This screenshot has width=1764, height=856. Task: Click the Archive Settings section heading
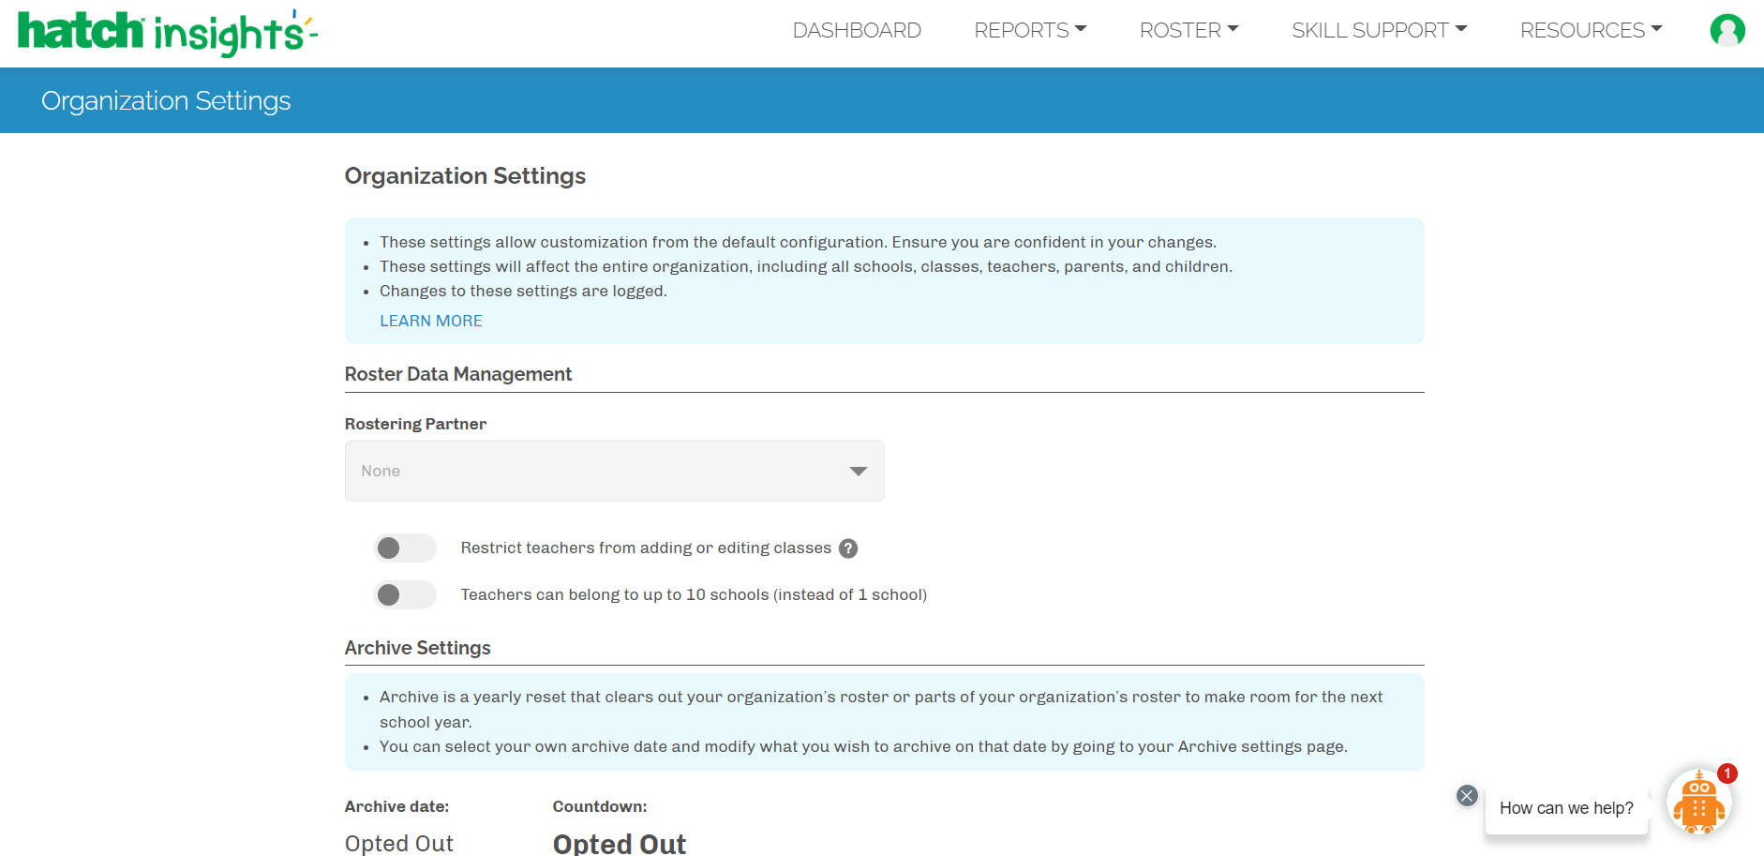click(x=417, y=648)
